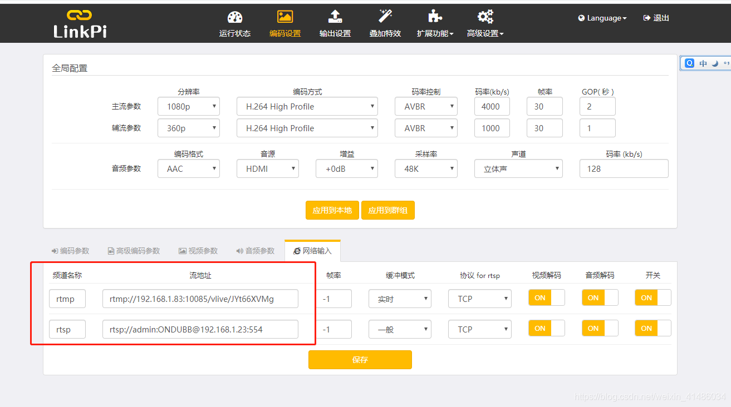Select the 网络输入 tab
The width and height of the screenshot is (731, 407).
(312, 251)
